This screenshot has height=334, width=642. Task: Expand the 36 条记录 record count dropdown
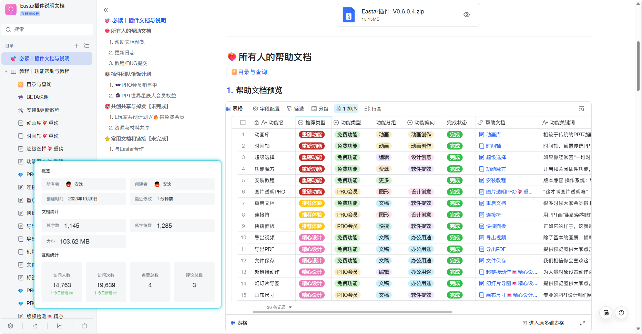(x=279, y=307)
